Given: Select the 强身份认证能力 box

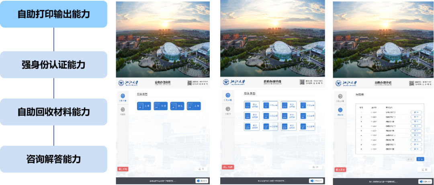Looking at the screenshot, I should tap(53, 65).
